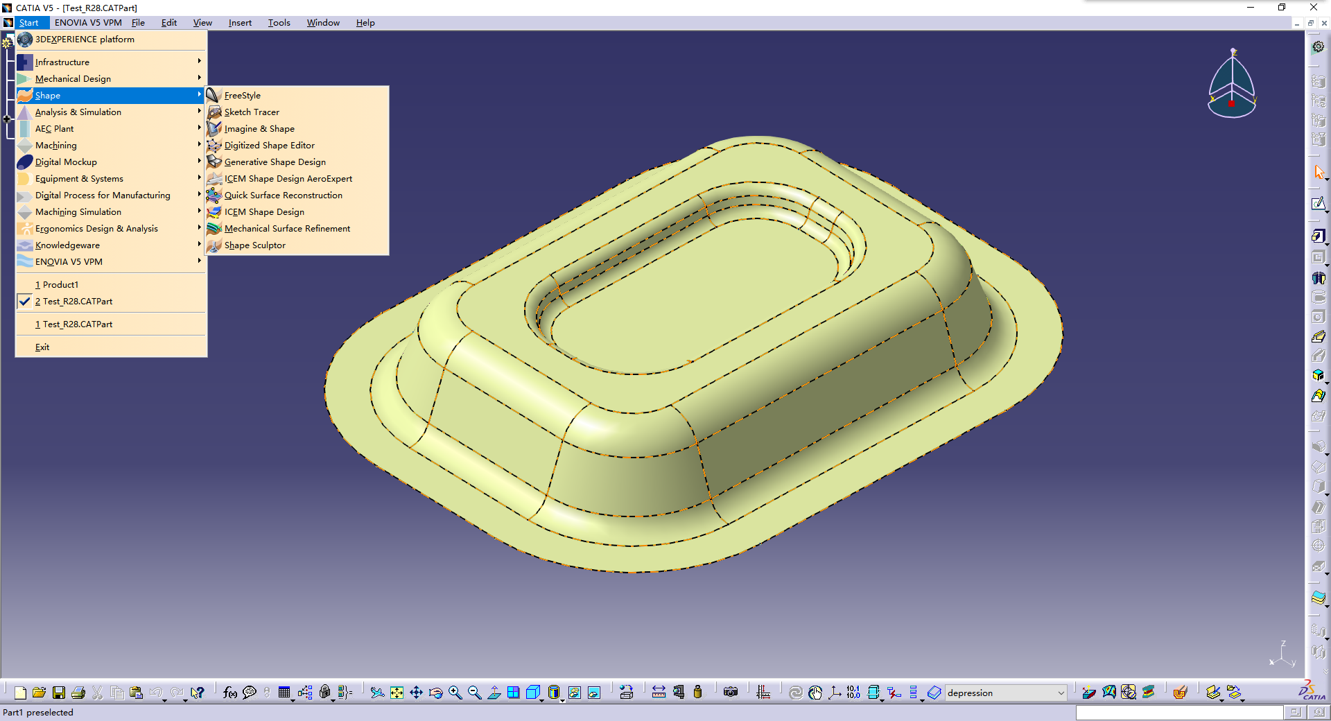Click the ENOVIA V5 VPM menu bar item
This screenshot has width=1331, height=721.
(x=88, y=23)
